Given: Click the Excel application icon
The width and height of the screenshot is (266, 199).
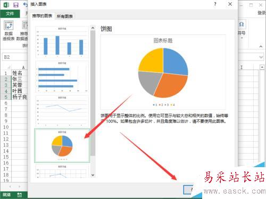Looking at the screenshot, I should click(x=6, y=5).
